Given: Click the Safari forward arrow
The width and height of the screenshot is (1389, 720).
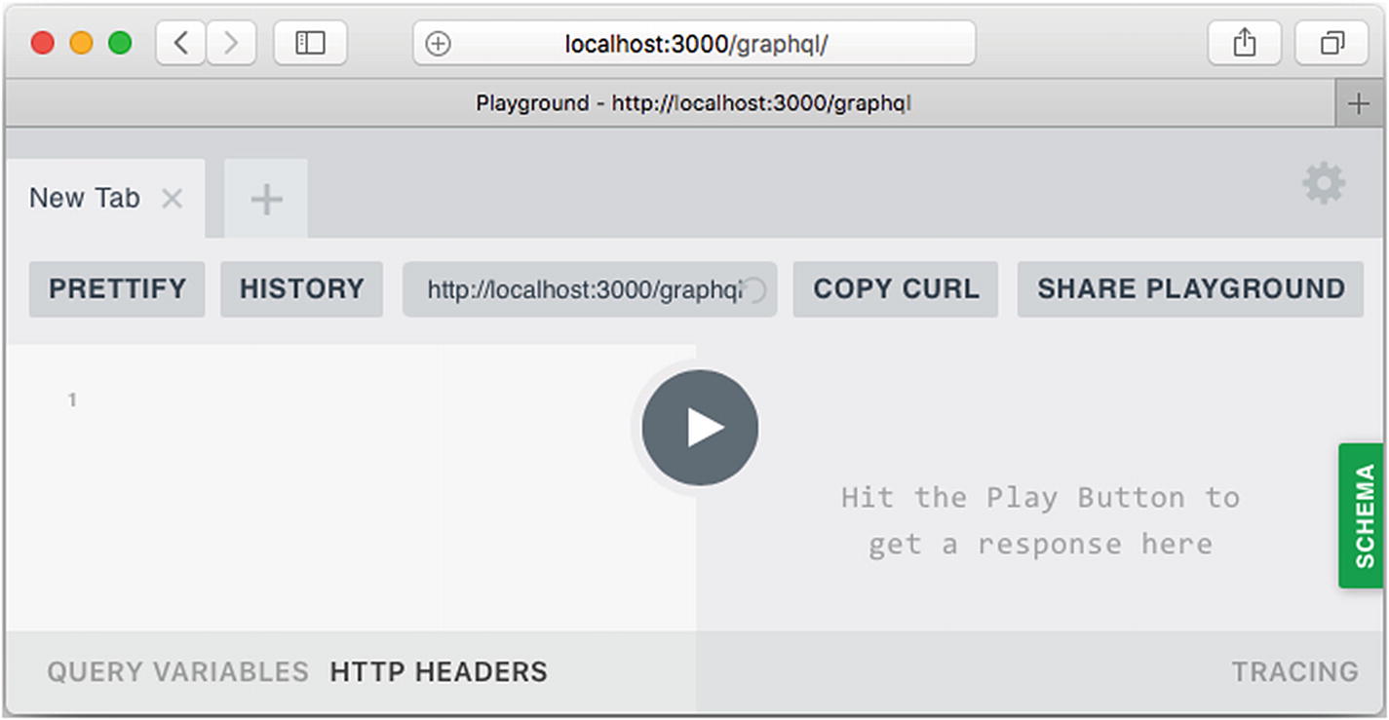Looking at the screenshot, I should (231, 44).
